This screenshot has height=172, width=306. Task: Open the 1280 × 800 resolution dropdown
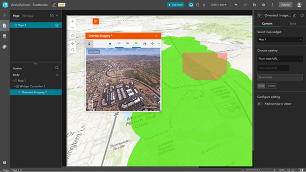218,5
